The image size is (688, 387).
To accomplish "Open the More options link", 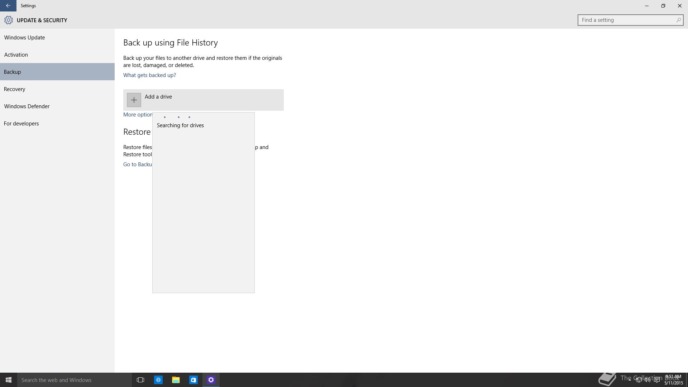I will click(x=138, y=115).
